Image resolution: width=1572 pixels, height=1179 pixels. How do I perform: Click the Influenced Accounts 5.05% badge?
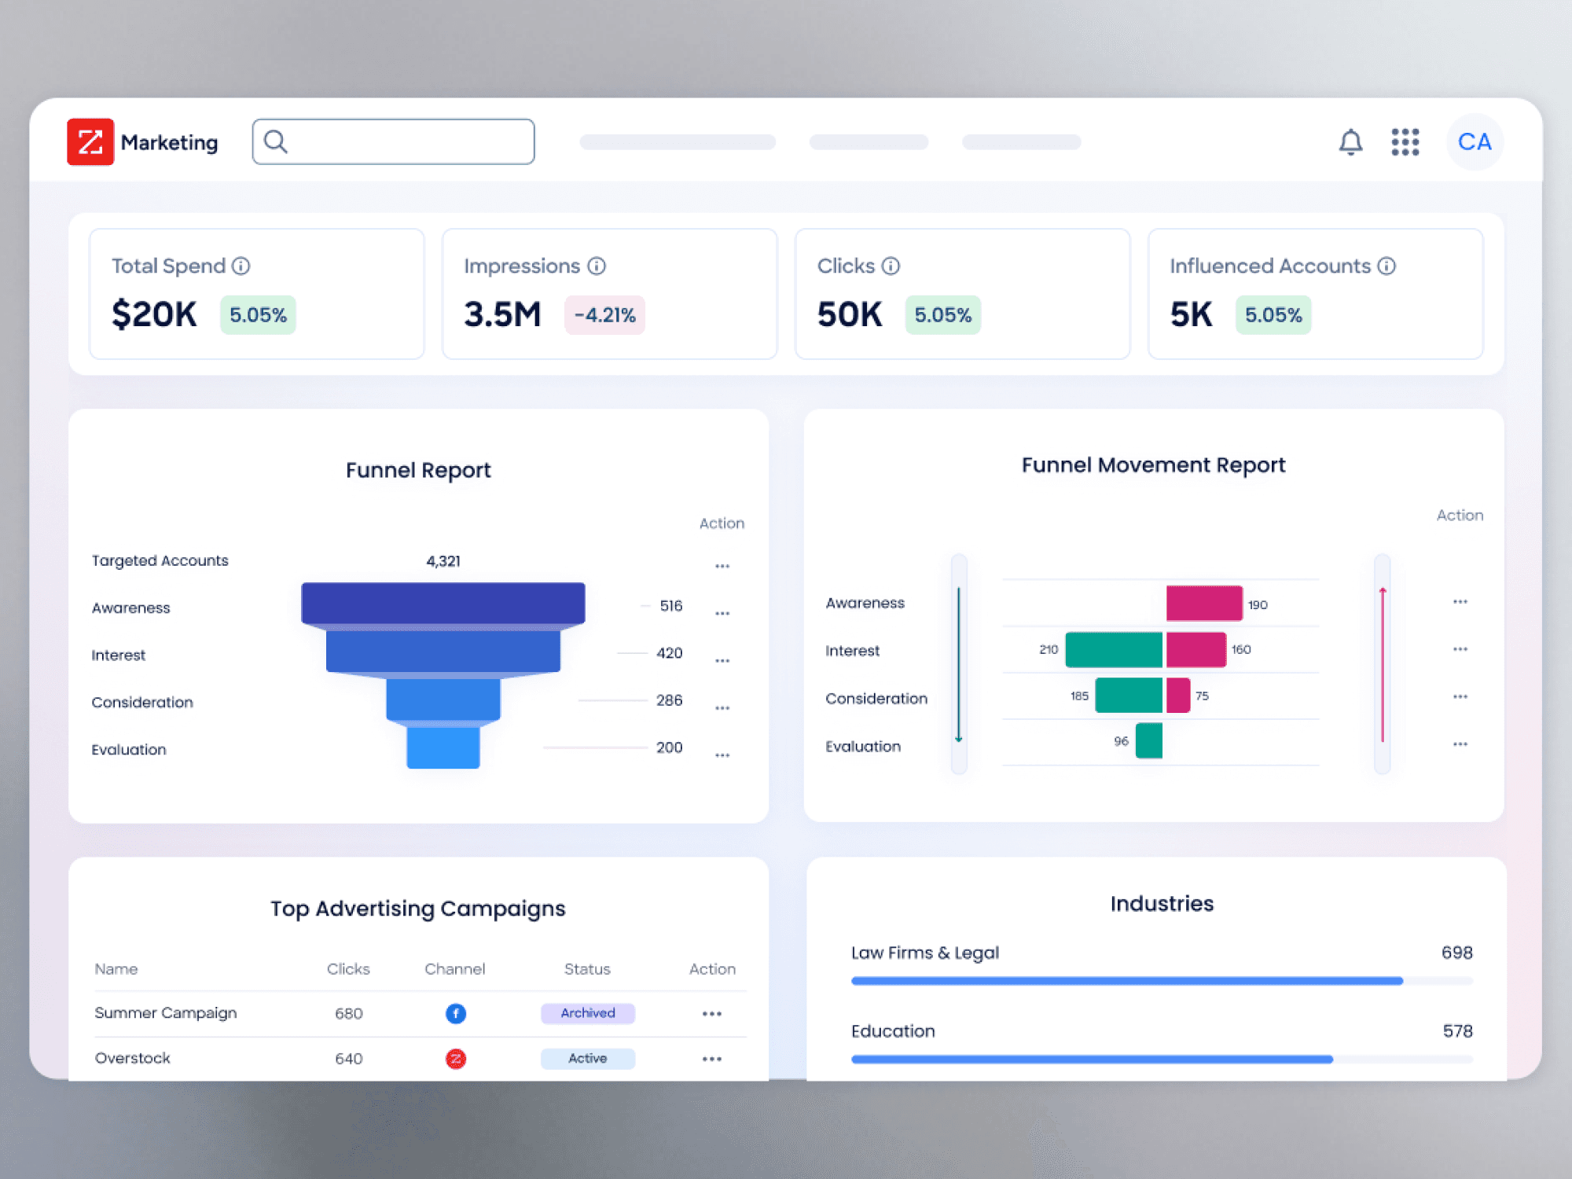click(1273, 315)
